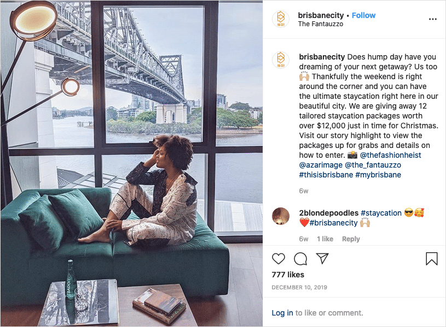Screen dimensions: 446x327
Task: Browse the #mybrisbane hashtag
Action: 378,175
